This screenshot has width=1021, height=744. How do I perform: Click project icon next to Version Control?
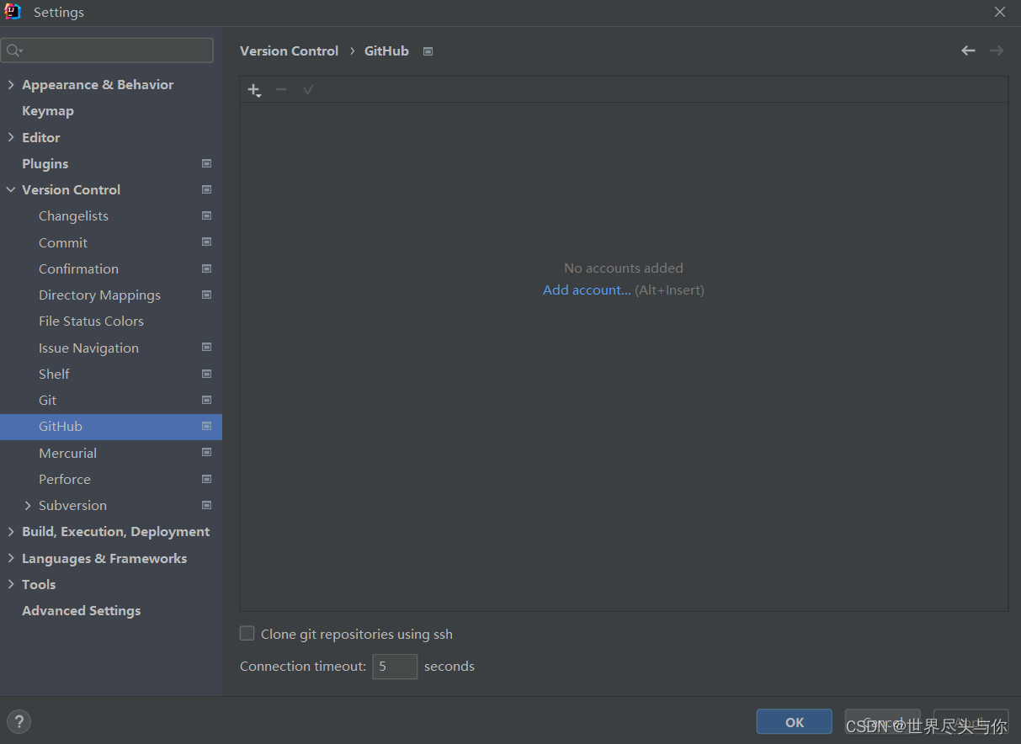tap(206, 189)
